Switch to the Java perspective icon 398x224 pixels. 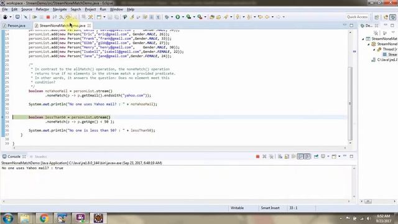(386, 17)
